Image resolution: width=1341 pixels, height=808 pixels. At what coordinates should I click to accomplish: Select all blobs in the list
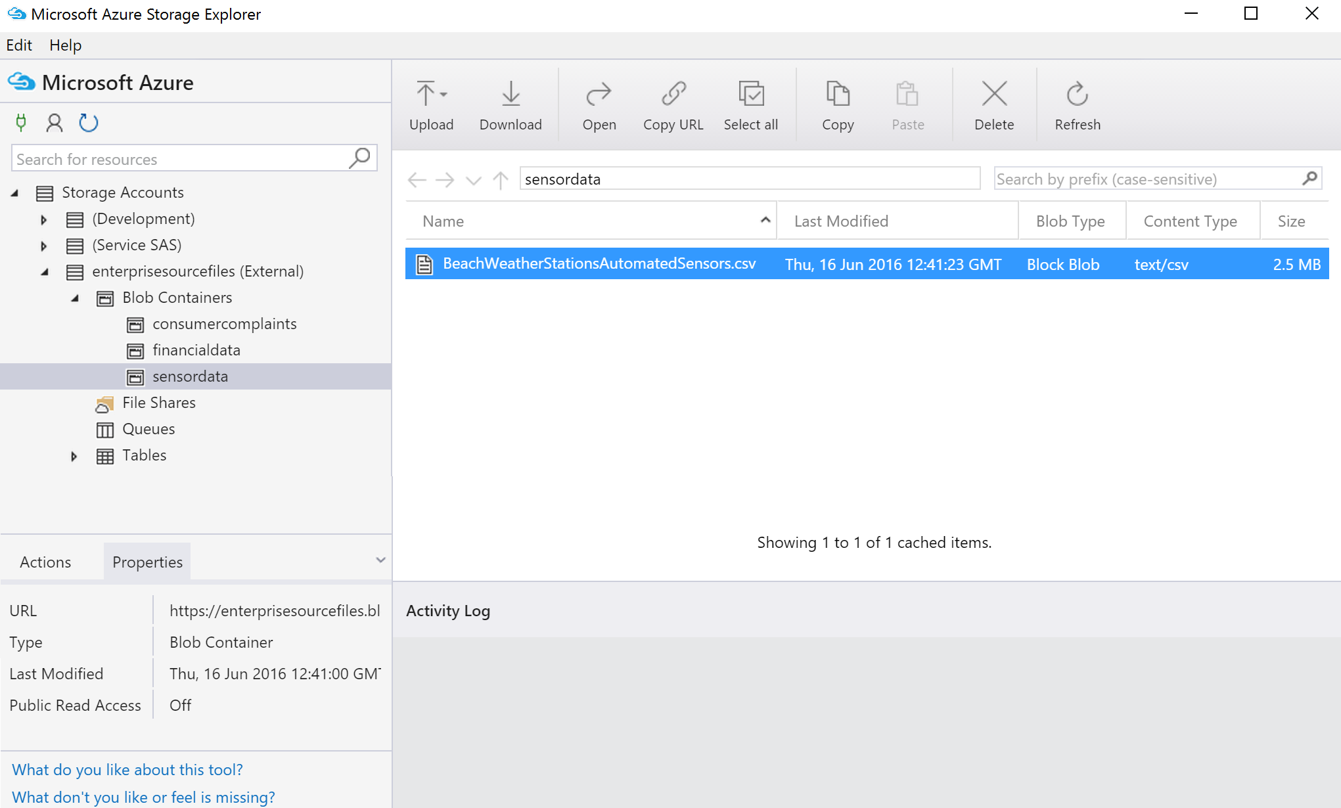pyautogui.click(x=751, y=105)
